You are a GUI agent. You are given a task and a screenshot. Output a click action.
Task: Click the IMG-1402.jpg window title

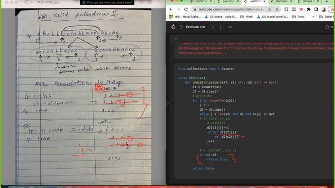pos(48,2)
